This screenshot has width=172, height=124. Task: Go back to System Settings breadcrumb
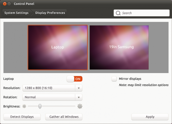coord(16,13)
